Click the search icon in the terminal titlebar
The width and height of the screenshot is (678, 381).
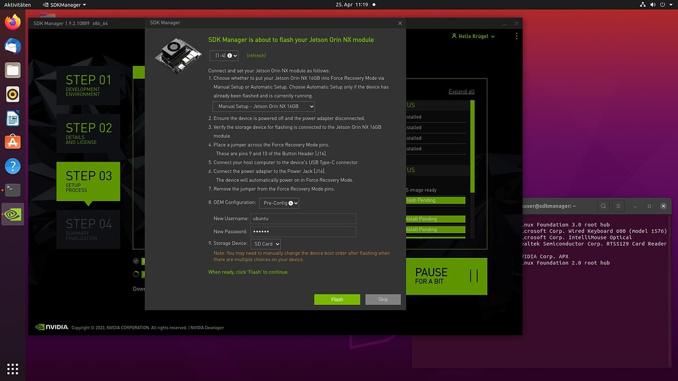point(603,206)
